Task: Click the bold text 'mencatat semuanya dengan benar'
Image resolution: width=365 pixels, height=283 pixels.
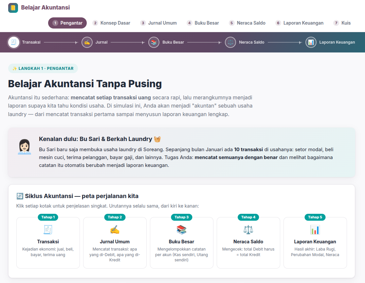Action: click(236, 158)
